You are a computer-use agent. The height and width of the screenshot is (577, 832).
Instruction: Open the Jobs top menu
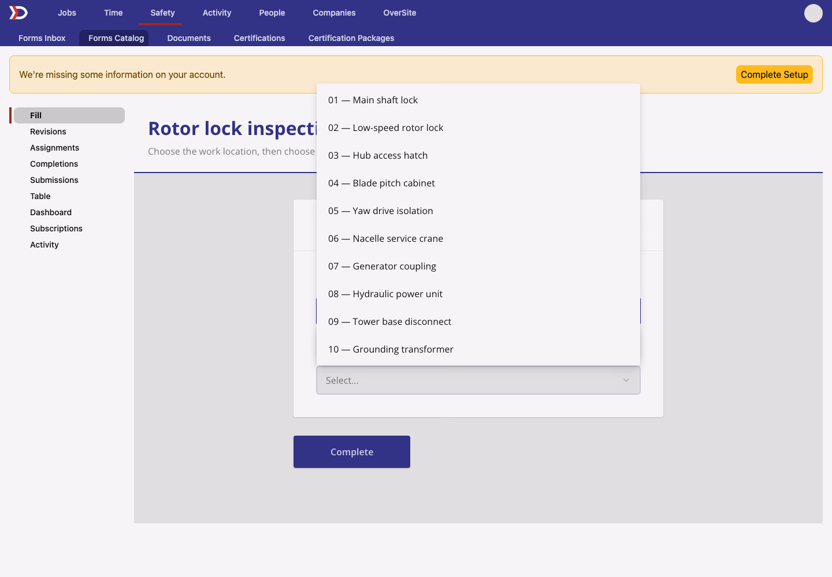67,13
